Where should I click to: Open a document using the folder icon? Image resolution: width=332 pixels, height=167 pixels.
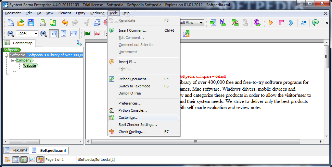21,23
